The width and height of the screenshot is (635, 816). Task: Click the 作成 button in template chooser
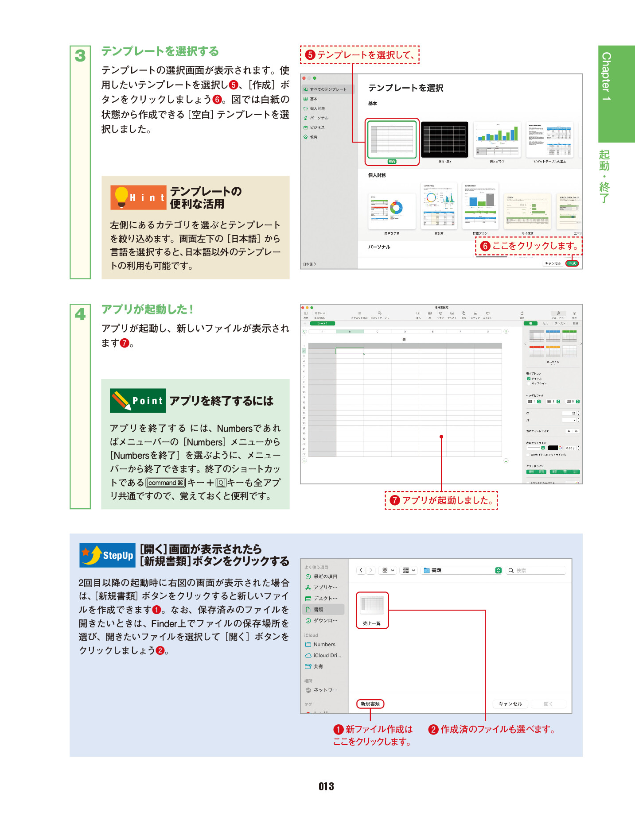[x=572, y=263]
